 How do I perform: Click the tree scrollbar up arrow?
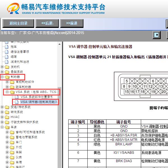(59, 44)
